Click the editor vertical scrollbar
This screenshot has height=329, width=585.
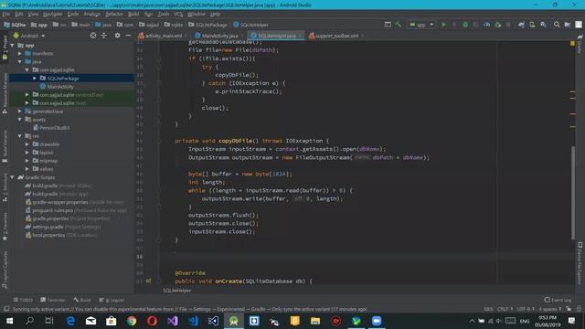tap(573, 193)
